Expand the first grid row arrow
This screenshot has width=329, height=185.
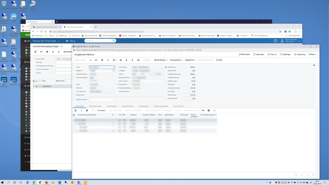[74, 120]
